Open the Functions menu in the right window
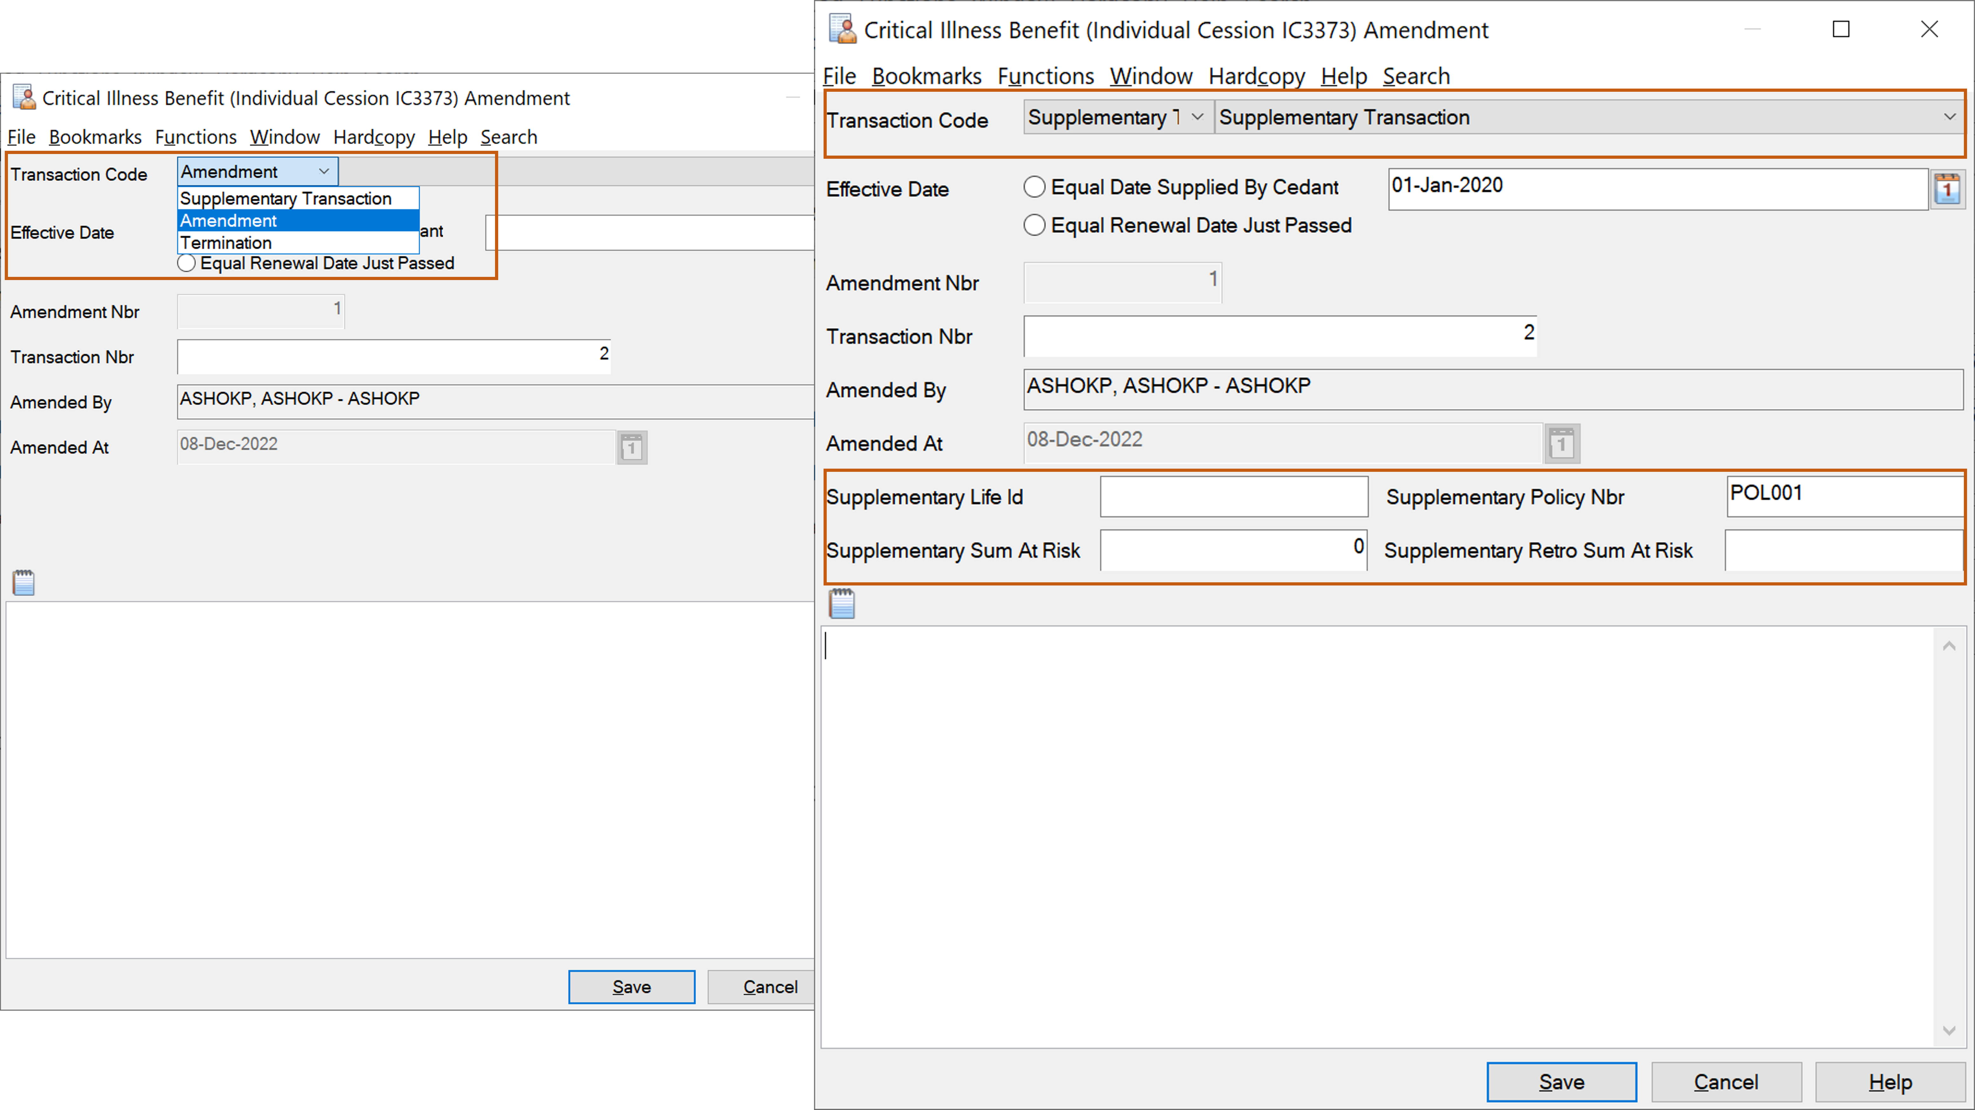1975x1110 pixels. 1045,76
